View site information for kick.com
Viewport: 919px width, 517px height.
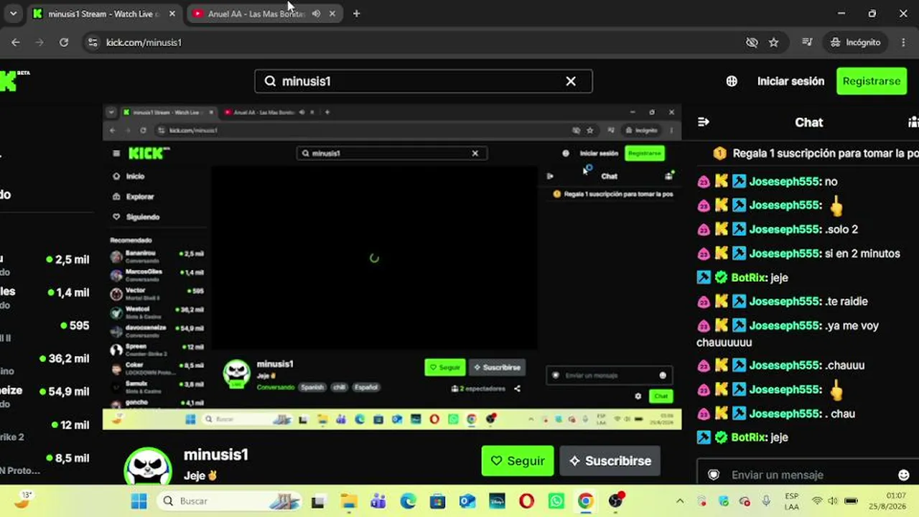pos(92,42)
